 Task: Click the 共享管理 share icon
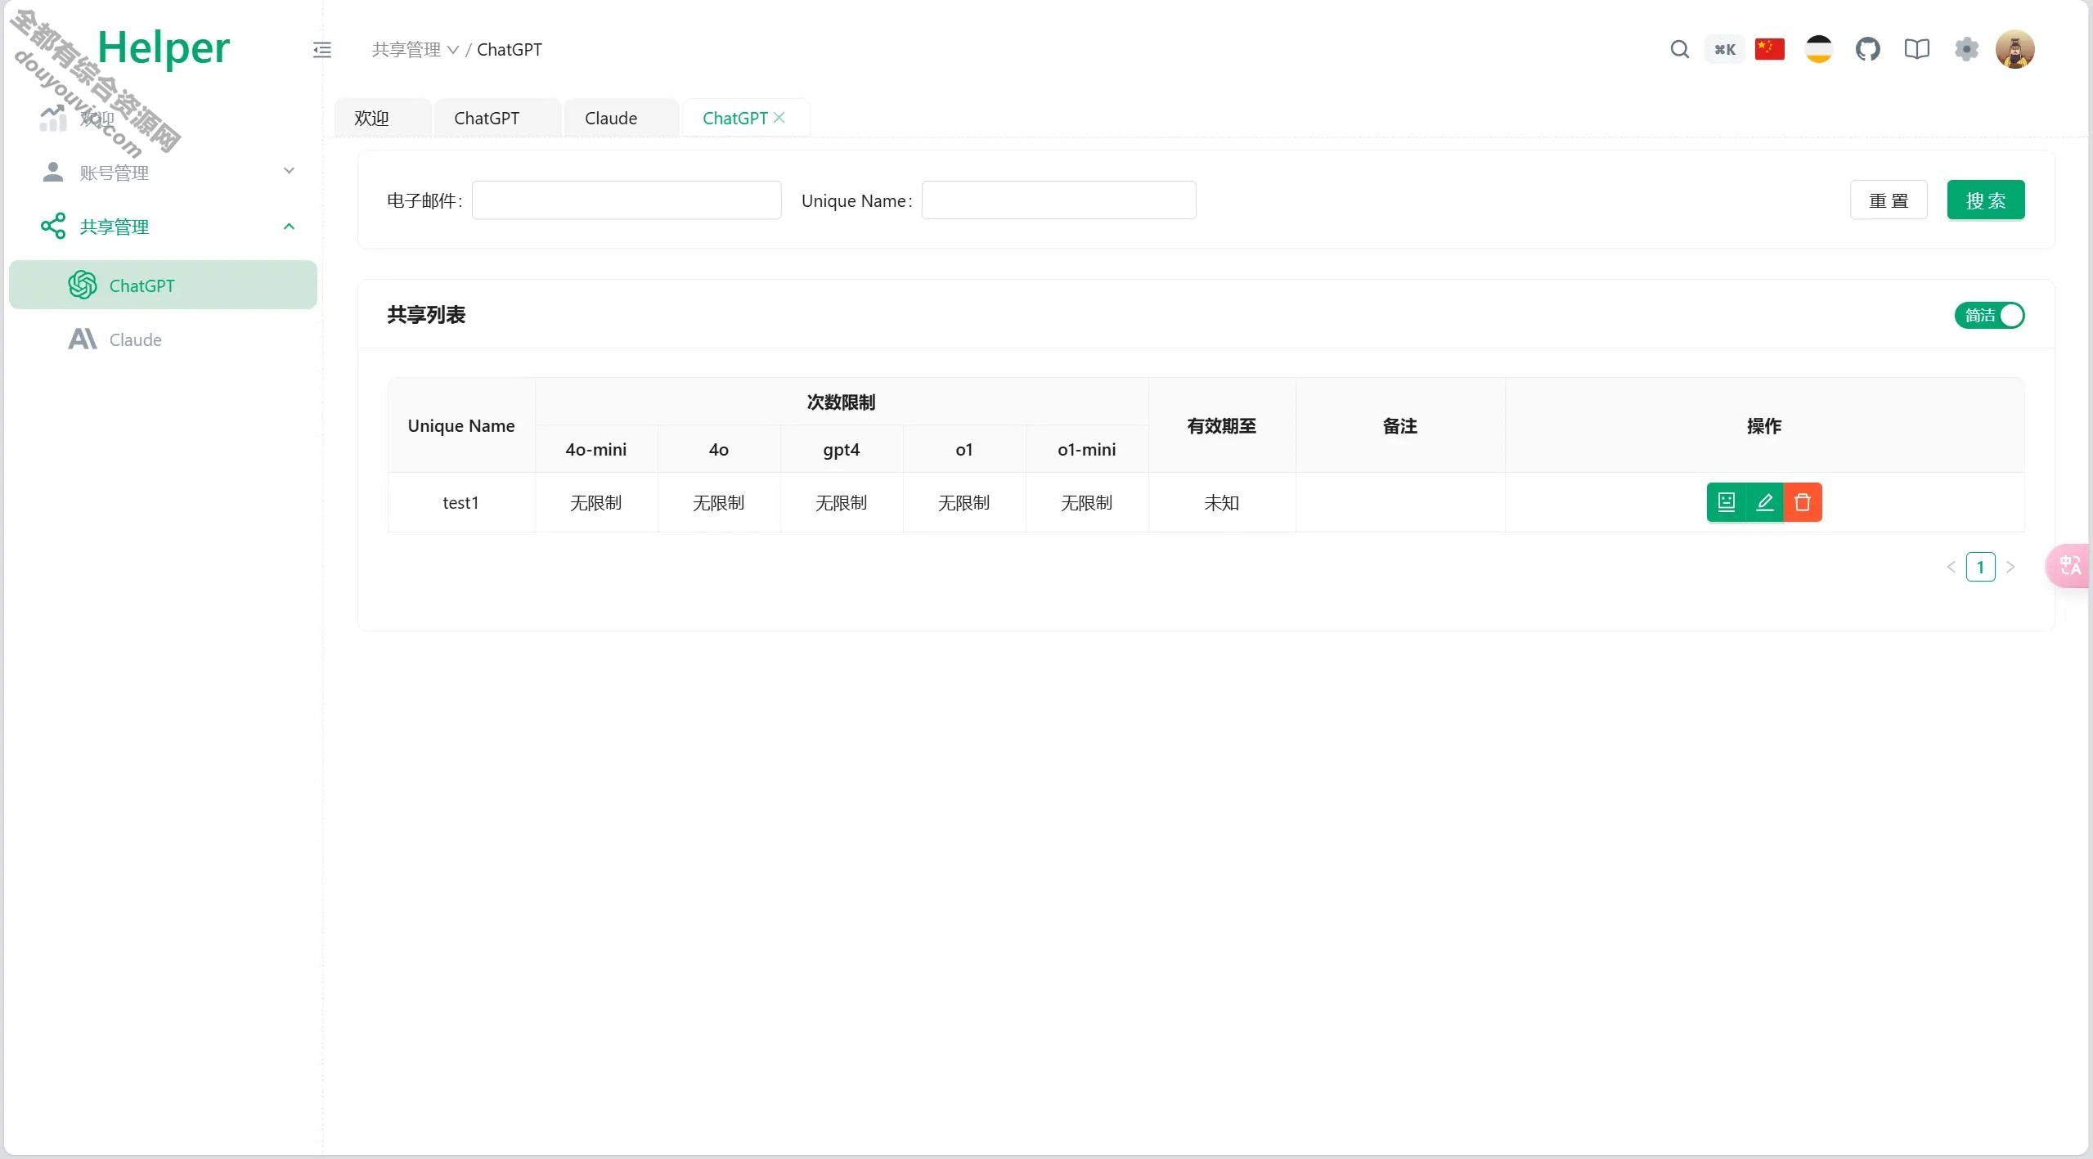[53, 226]
